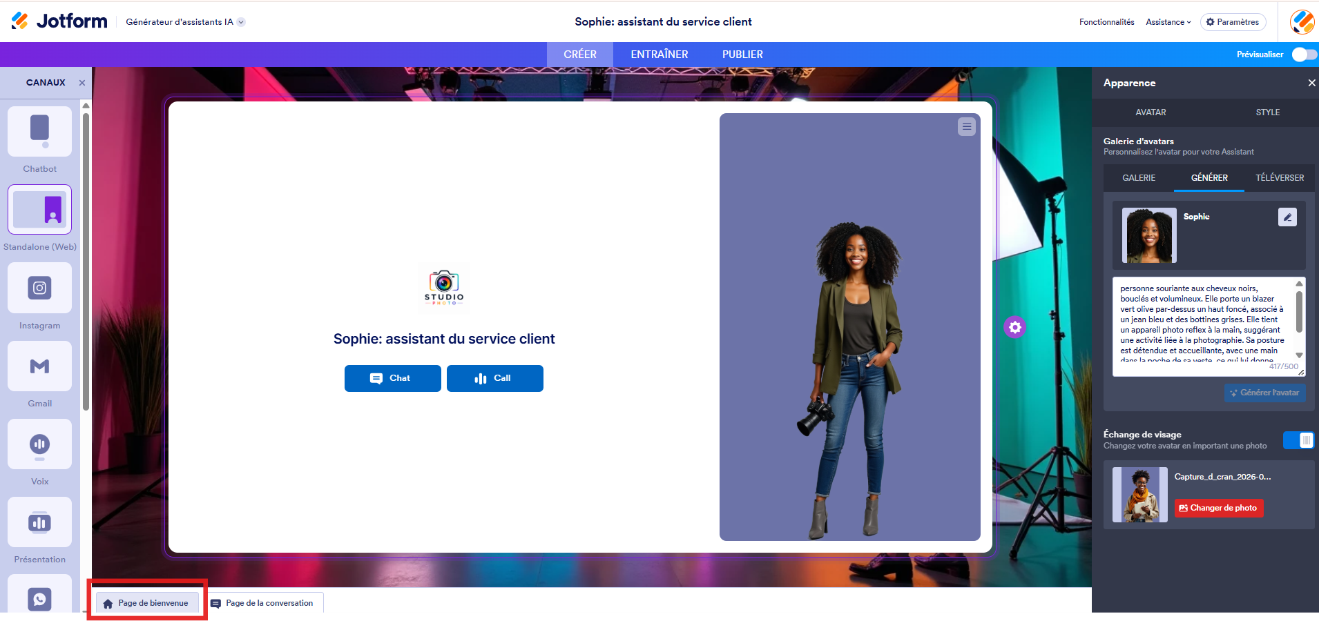Viewport: 1319px width, 621px height.
Task: Open the Page de bienvenue tab
Action: pyautogui.click(x=147, y=603)
